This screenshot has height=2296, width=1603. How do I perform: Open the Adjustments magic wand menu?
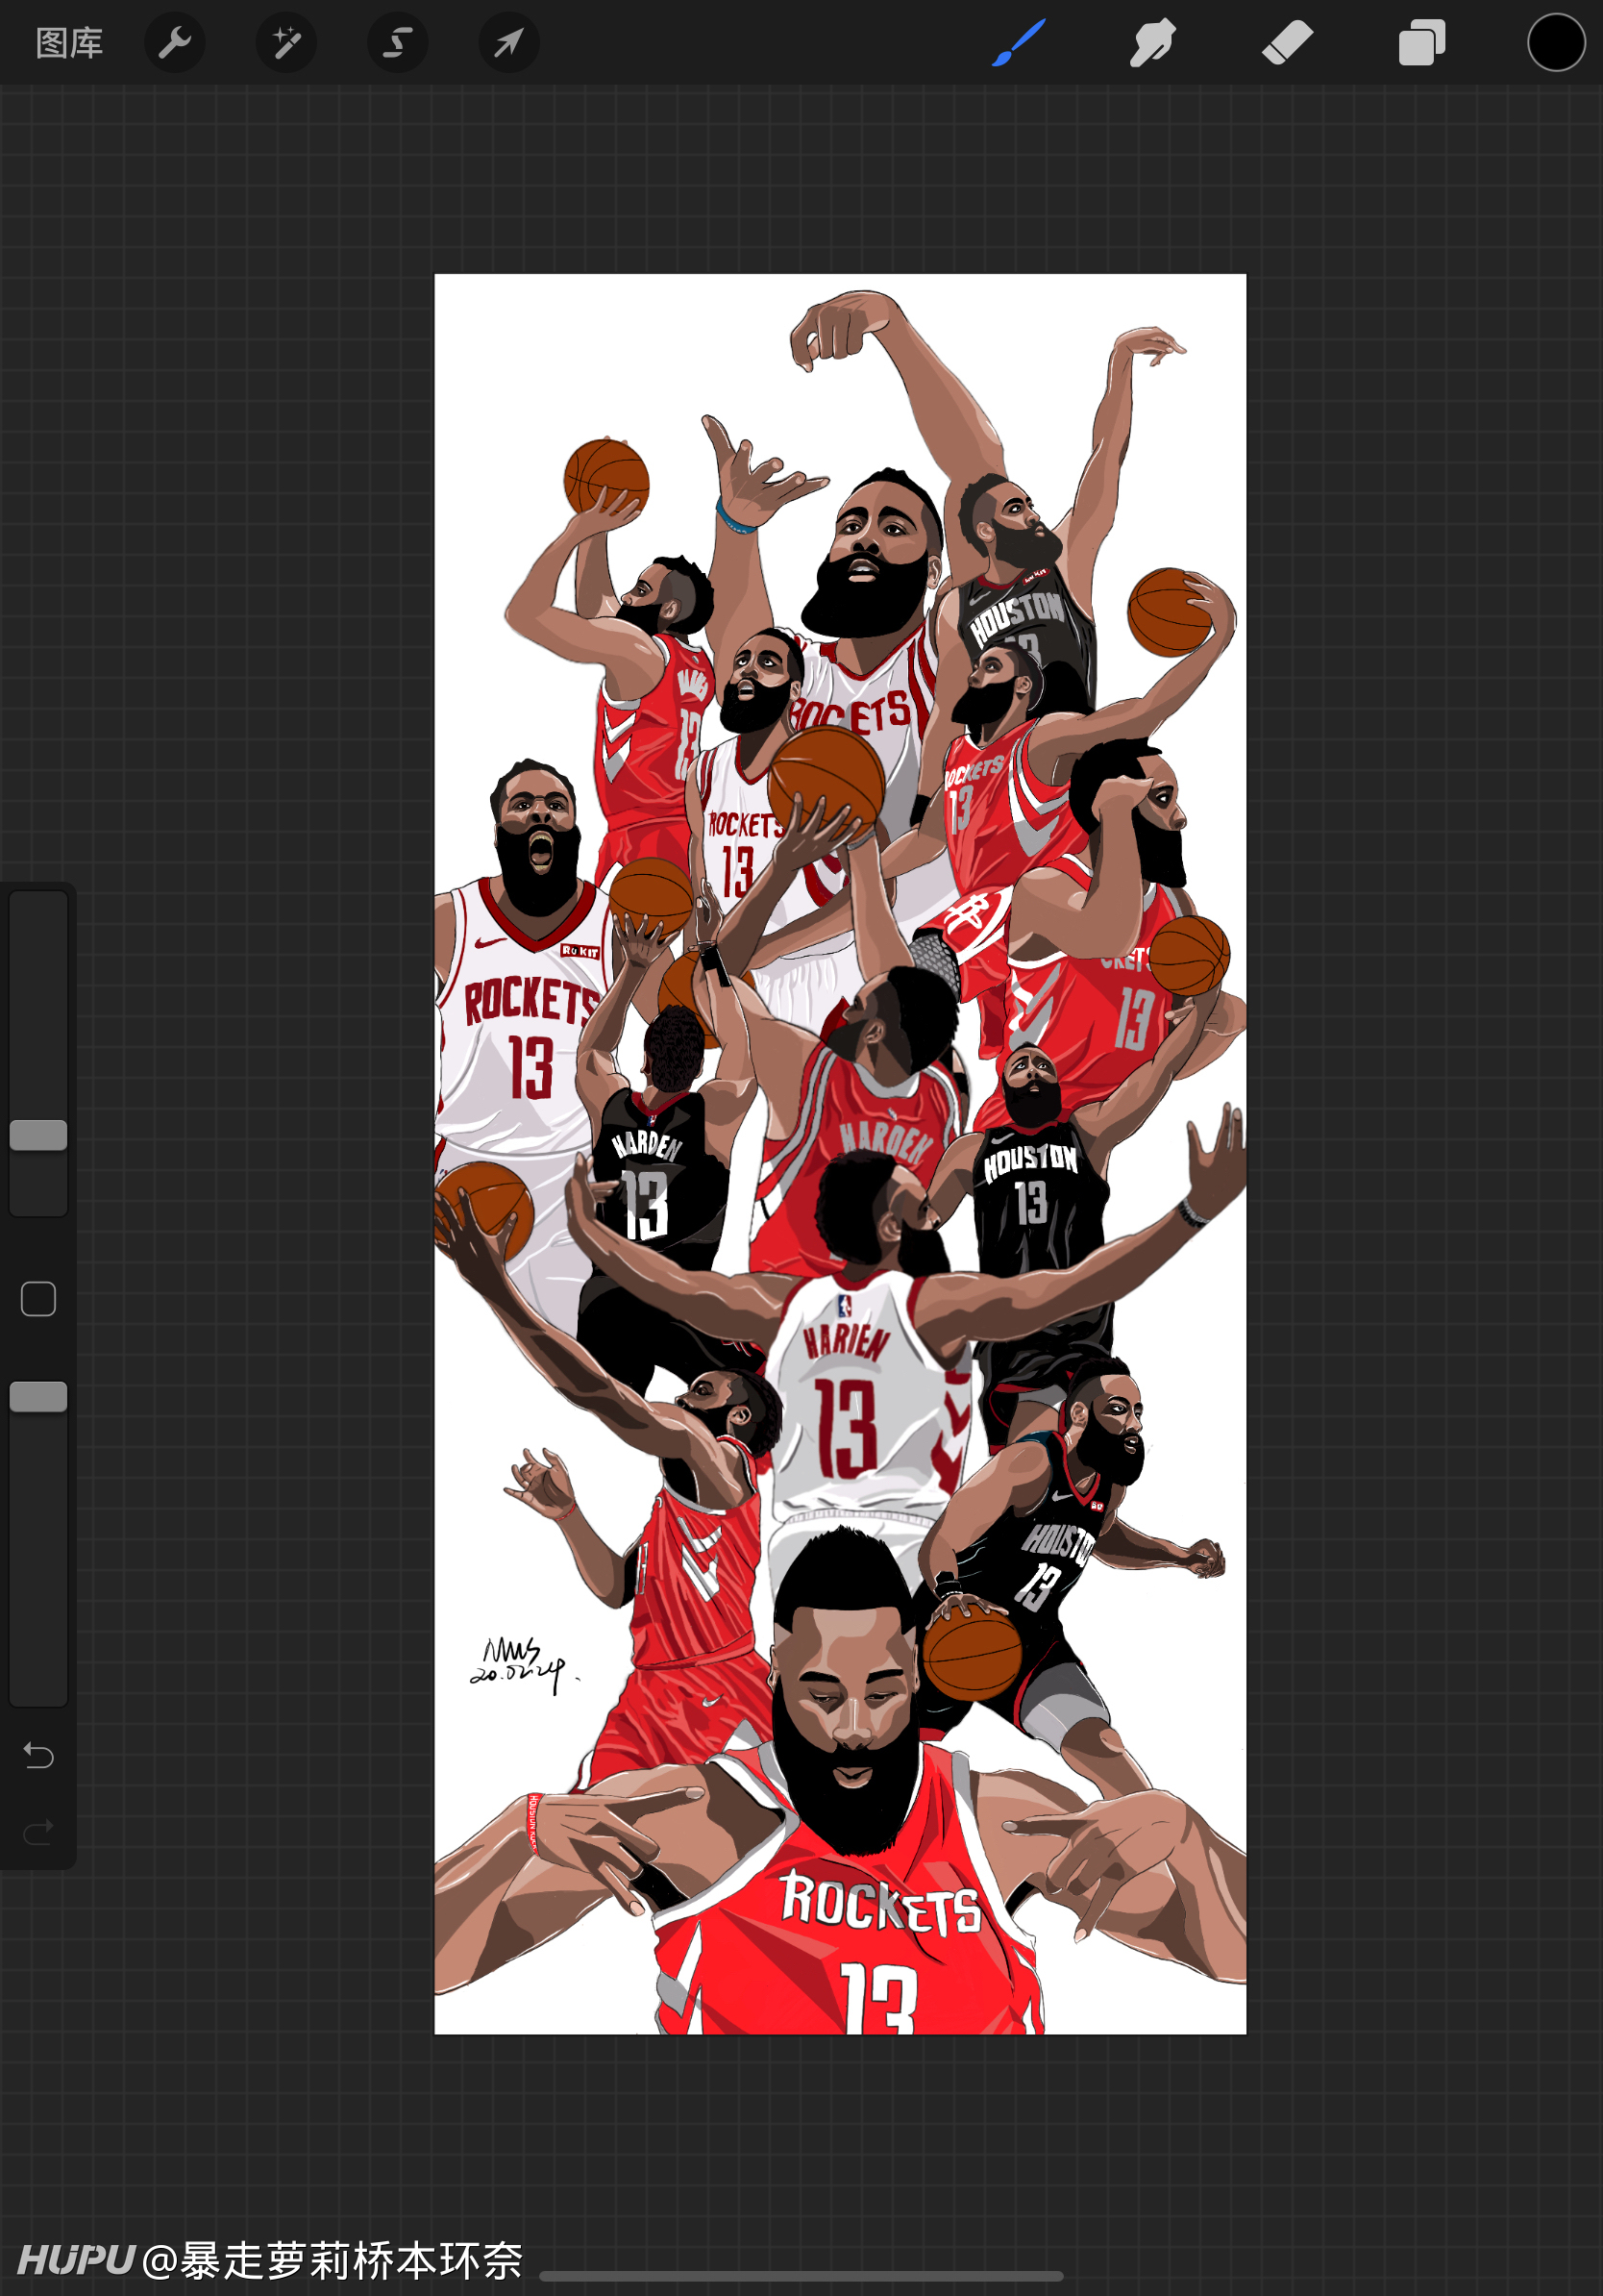click(x=286, y=43)
